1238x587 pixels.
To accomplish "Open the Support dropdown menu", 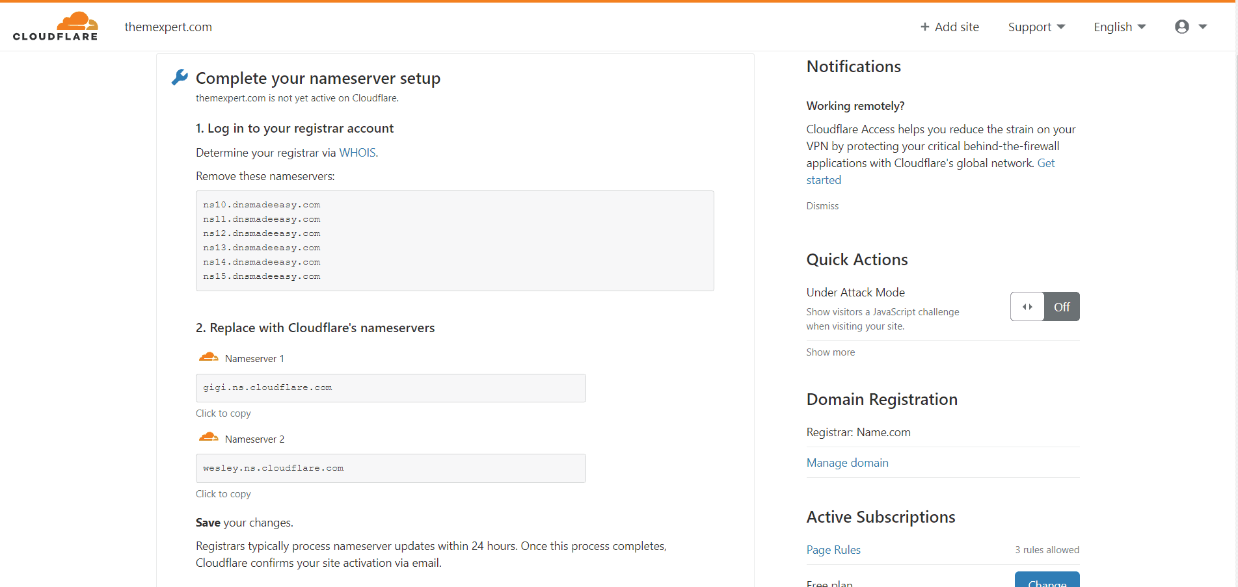I will click(x=1036, y=27).
